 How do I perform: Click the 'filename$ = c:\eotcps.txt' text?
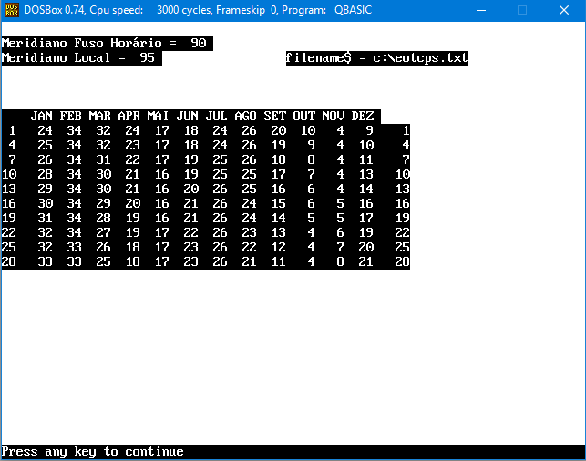point(376,58)
